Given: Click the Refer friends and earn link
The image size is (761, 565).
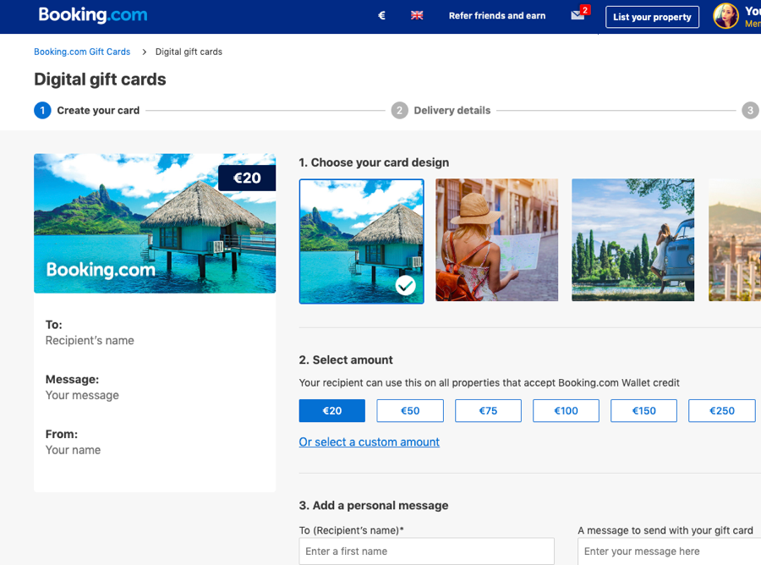Looking at the screenshot, I should [x=497, y=15].
